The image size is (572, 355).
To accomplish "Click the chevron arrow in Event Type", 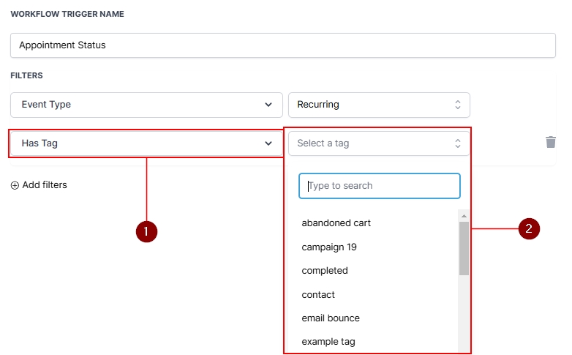I will (268, 105).
